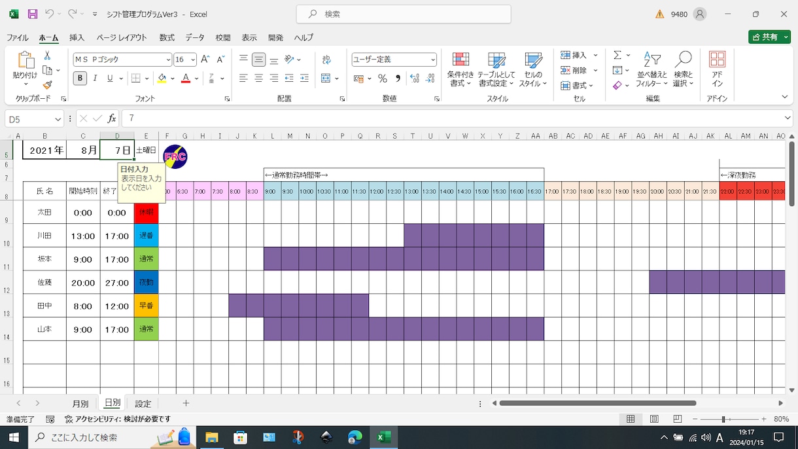This screenshot has height=449, width=798.
Task: Open the 数式 ribbon tab
Action: tap(167, 37)
